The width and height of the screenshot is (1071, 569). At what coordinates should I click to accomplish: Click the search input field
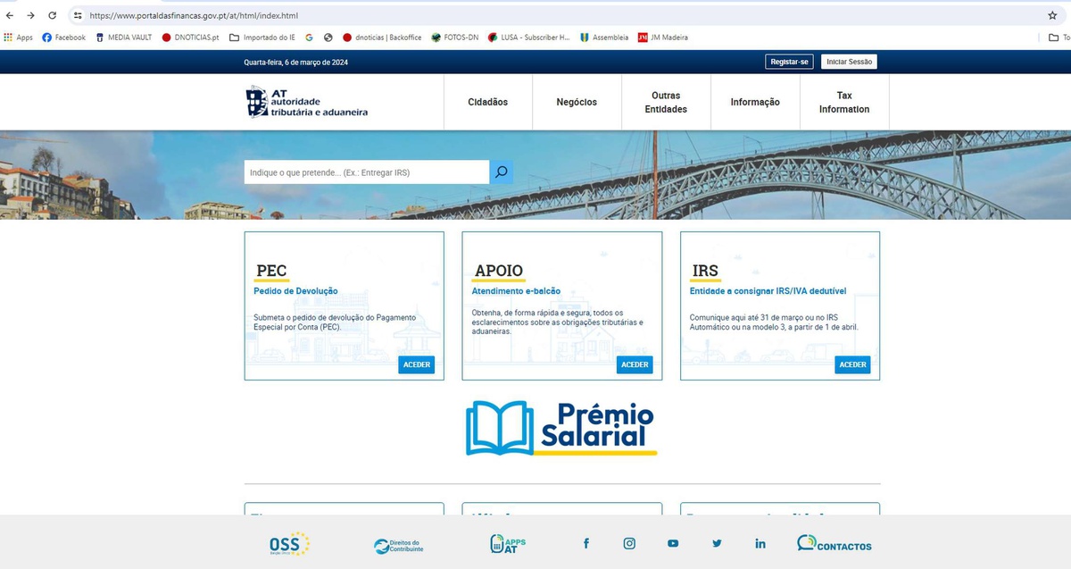(x=366, y=172)
